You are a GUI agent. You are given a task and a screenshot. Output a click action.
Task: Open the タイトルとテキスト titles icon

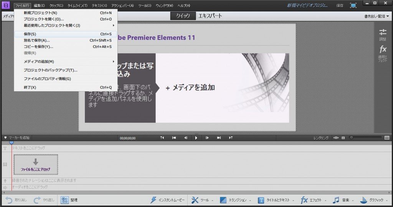(x=261, y=200)
